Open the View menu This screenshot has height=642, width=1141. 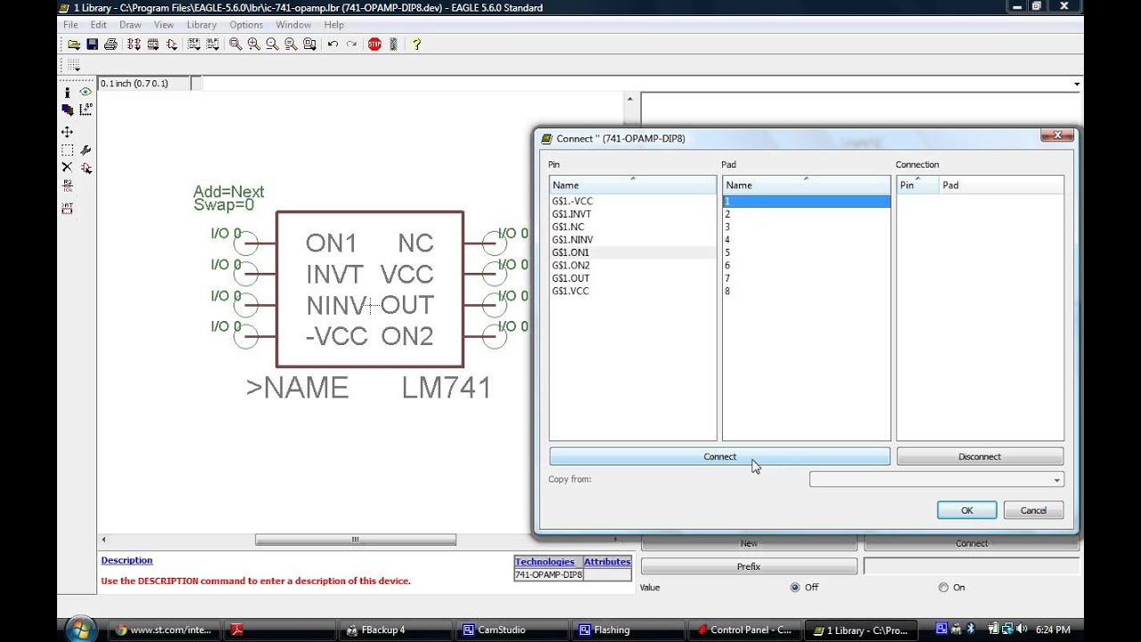point(164,25)
